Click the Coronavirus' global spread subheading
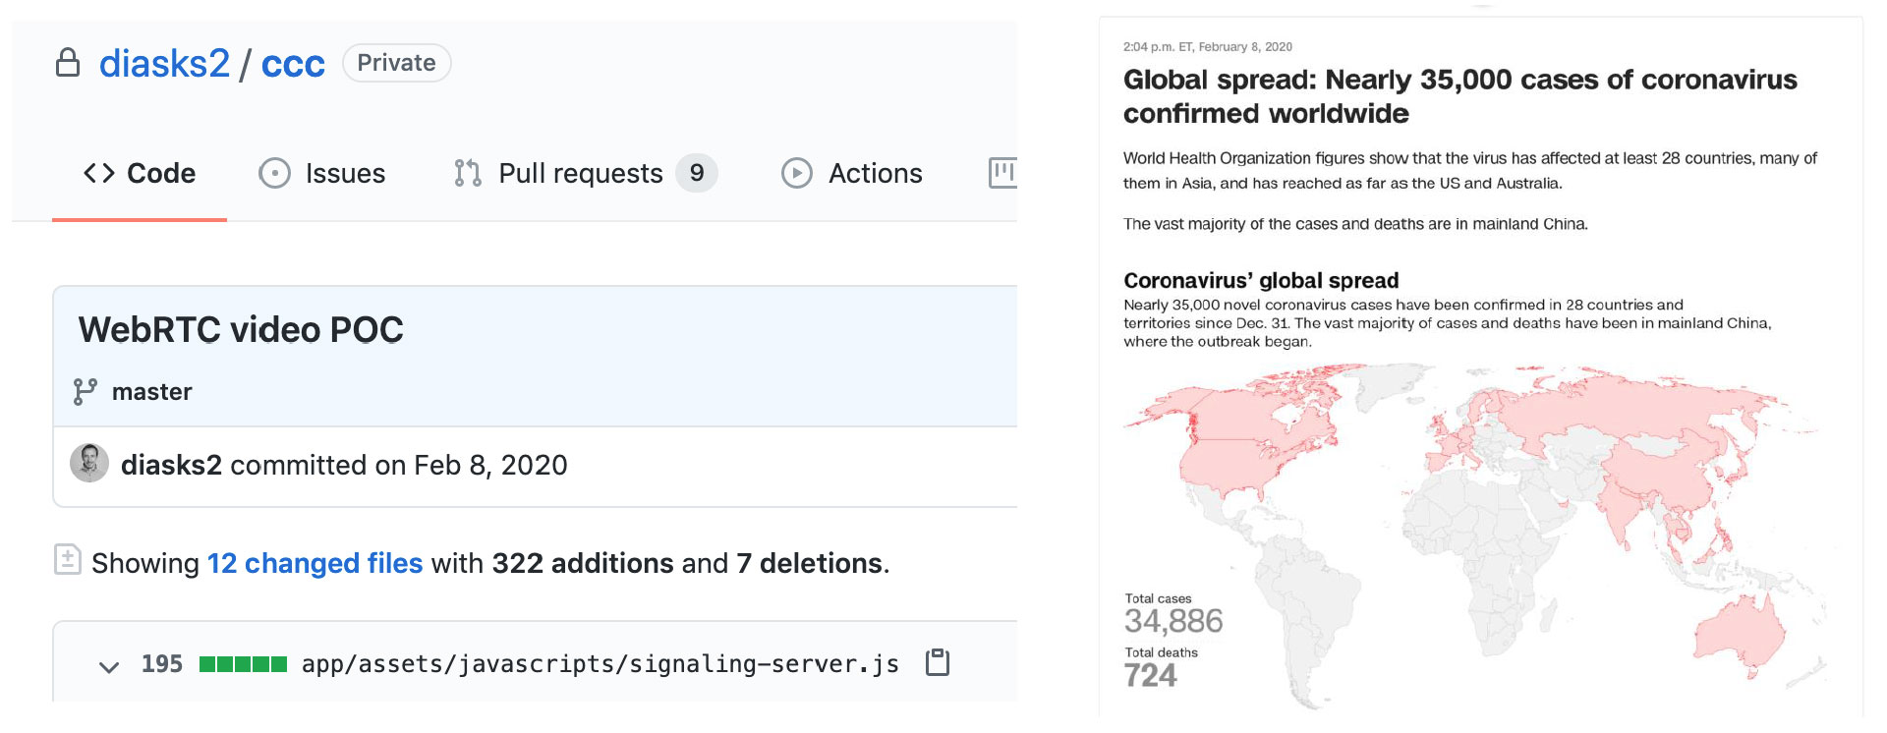The height and width of the screenshot is (733, 1887). (1261, 280)
